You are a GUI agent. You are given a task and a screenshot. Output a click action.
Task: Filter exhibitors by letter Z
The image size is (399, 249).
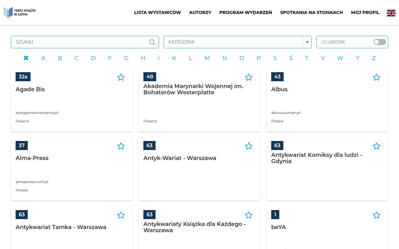tap(374, 58)
